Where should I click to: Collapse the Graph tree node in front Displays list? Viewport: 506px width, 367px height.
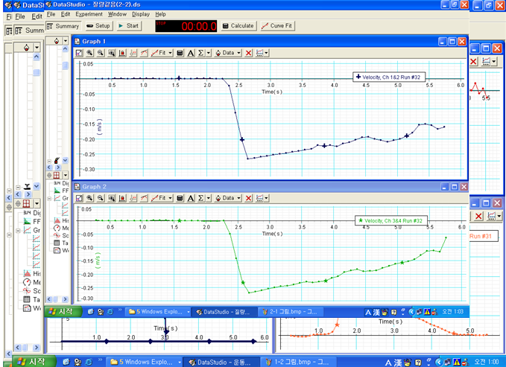click(x=49, y=198)
